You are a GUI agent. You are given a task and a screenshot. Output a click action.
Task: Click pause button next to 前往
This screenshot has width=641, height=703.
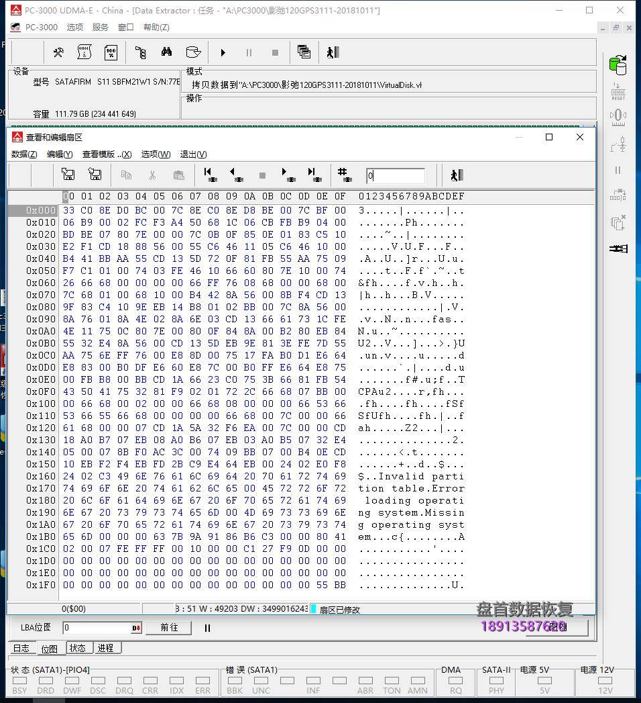click(x=207, y=628)
